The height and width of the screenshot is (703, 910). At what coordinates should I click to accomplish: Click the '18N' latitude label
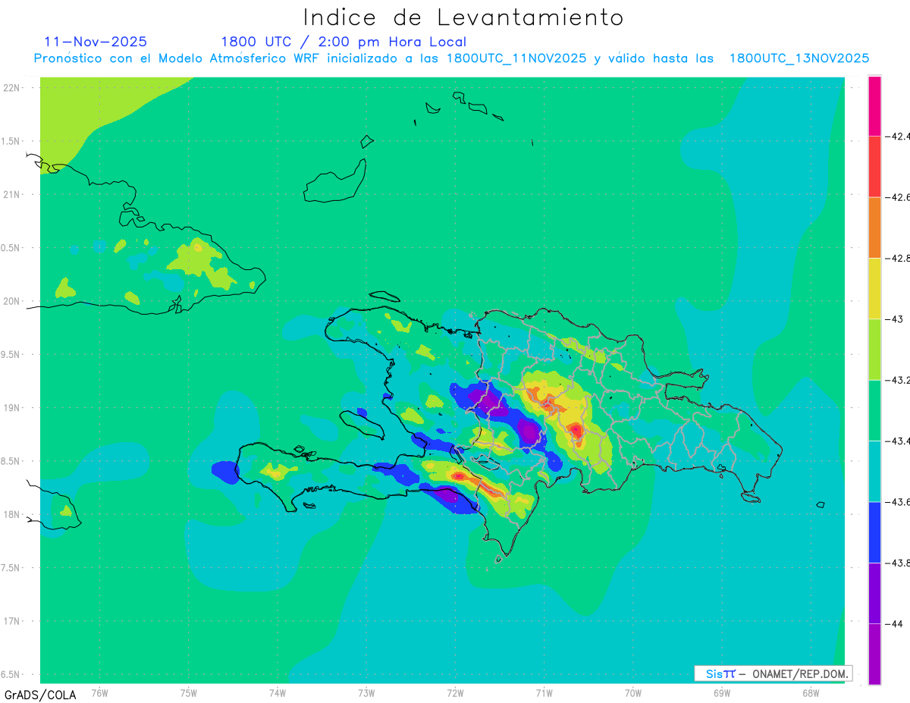tap(12, 514)
